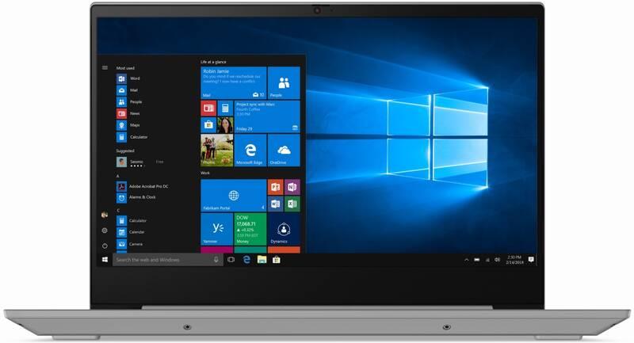Launch the Word tile in the Work group
This screenshot has width=634, height=343.
275,204
